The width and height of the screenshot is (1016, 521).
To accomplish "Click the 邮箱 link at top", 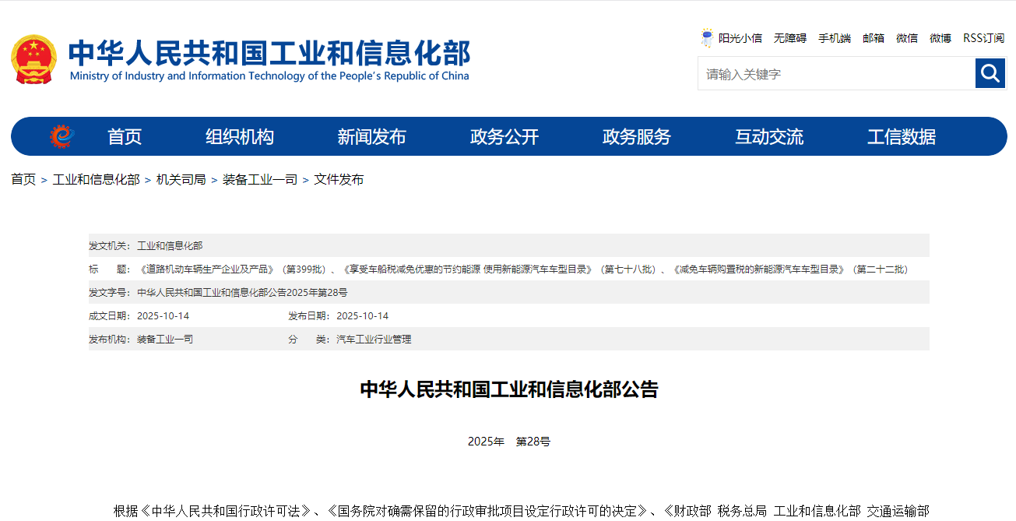I will (874, 38).
